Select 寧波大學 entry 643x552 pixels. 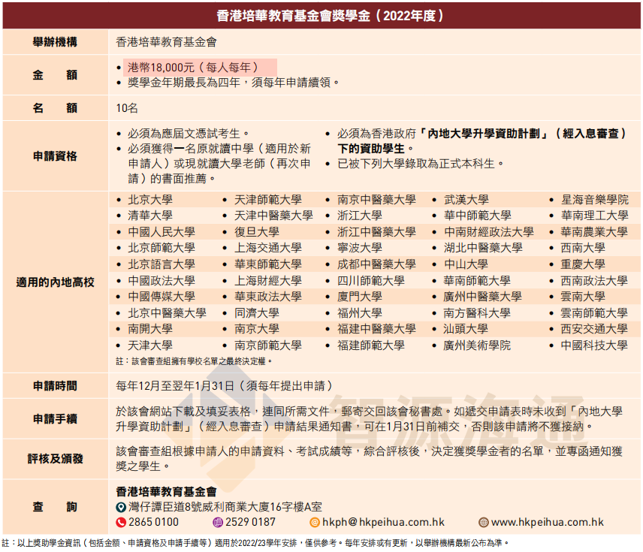[x=360, y=248]
